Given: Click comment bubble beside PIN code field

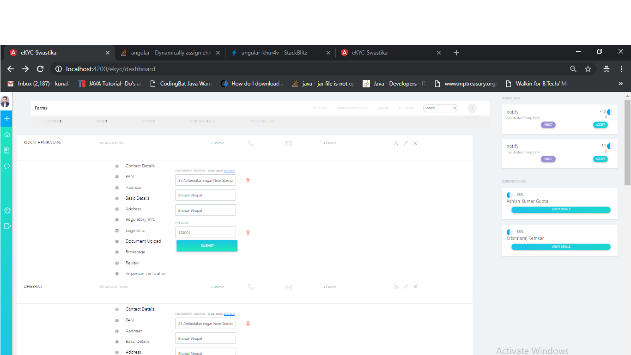Looking at the screenshot, I should coord(241,233).
